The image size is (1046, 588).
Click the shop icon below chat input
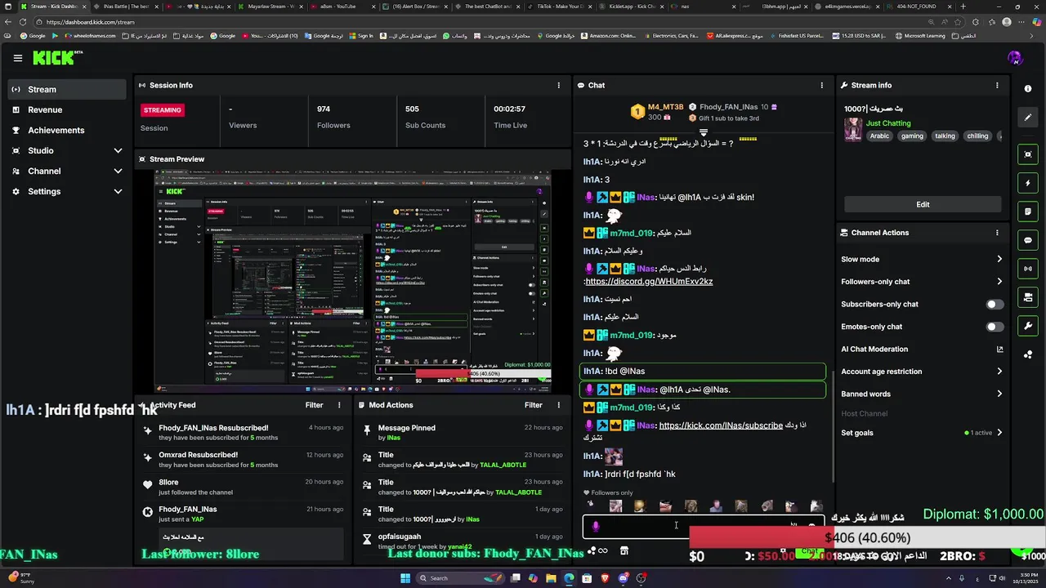(x=624, y=551)
